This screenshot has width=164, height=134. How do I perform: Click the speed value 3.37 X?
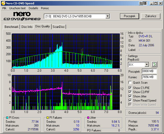[x=155, y=129]
